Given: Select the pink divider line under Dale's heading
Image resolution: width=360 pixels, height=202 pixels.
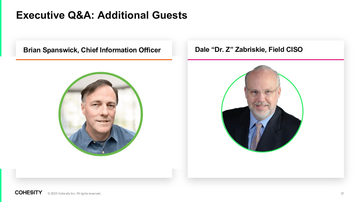Looking at the screenshot, I should 266,60.
